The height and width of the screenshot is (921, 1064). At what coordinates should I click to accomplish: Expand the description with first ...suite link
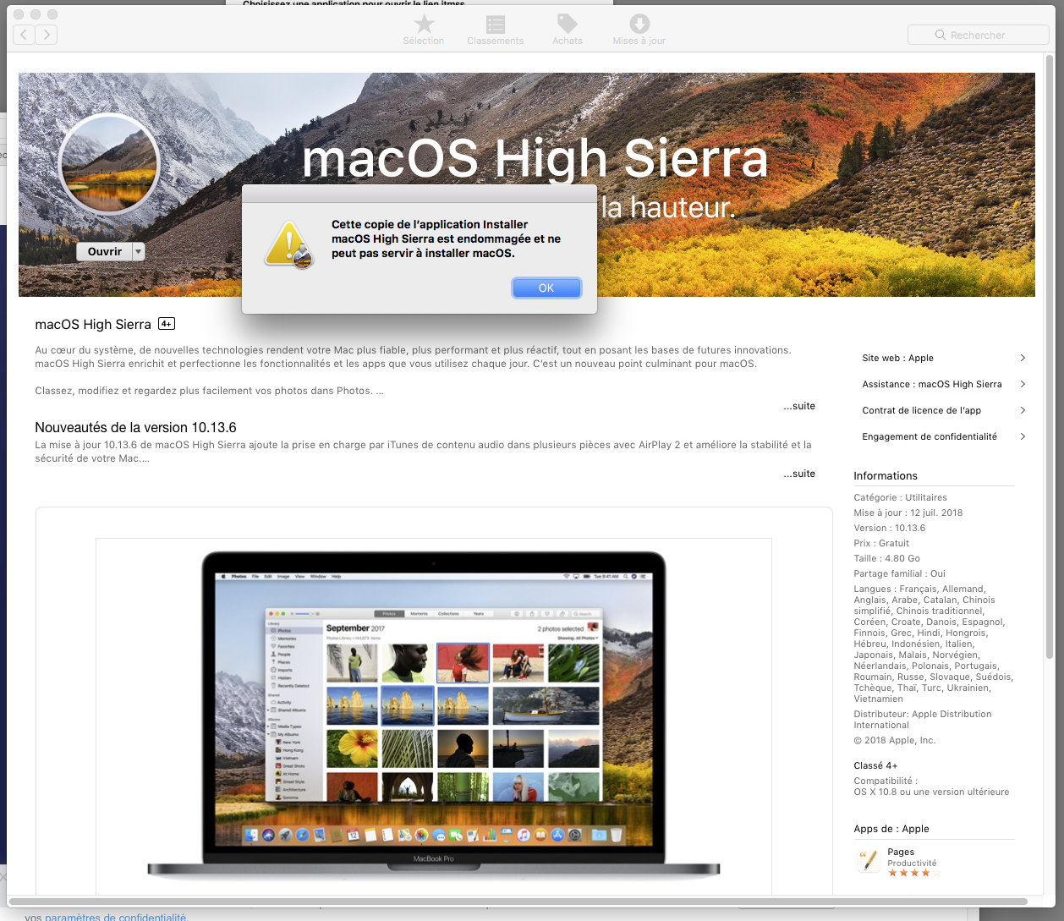tap(799, 406)
